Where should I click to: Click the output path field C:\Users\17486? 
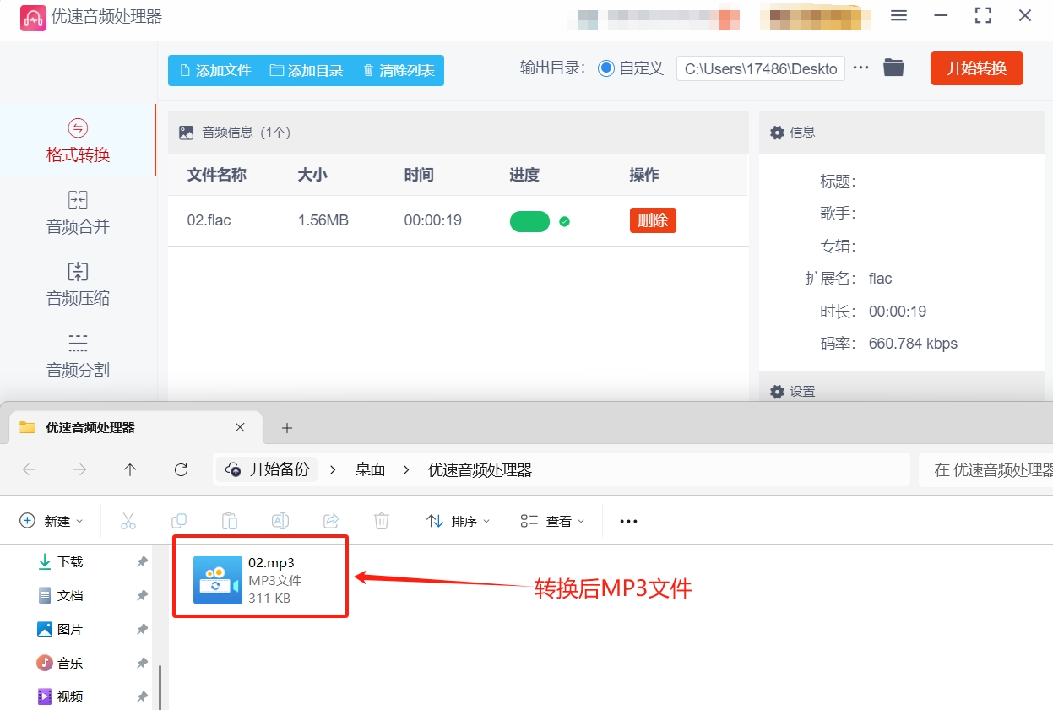761,68
